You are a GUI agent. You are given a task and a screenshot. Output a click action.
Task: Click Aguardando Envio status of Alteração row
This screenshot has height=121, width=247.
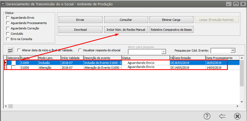(146, 67)
